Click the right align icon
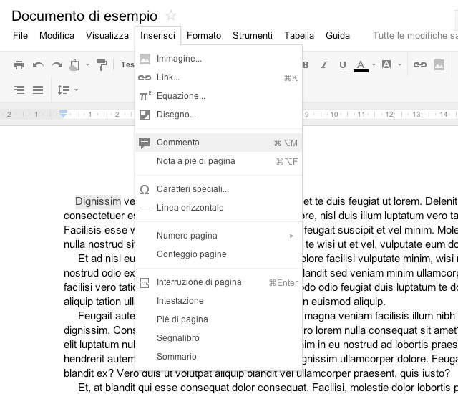The image size is (458, 394). pyautogui.click(x=19, y=90)
